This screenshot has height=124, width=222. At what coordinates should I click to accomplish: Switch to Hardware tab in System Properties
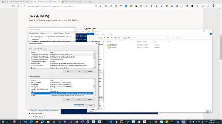(42, 33)
